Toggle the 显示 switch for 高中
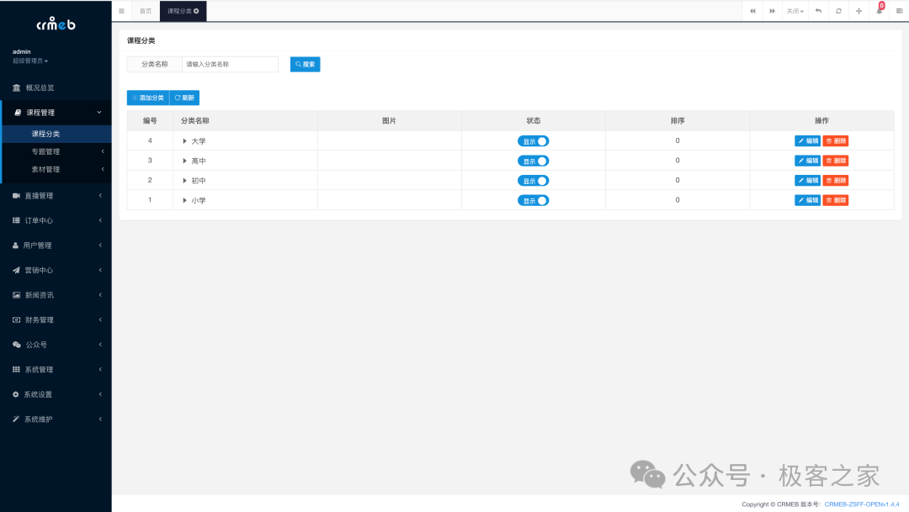The image size is (909, 512). coord(534,161)
